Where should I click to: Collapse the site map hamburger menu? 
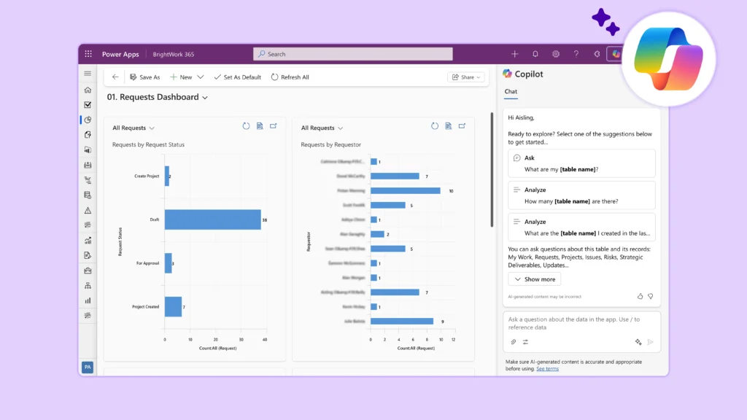[88, 74]
